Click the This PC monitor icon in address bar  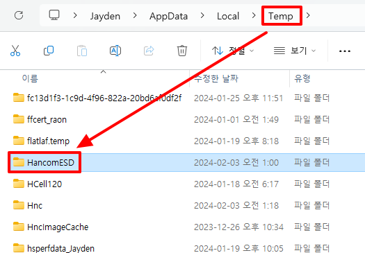tap(54, 15)
